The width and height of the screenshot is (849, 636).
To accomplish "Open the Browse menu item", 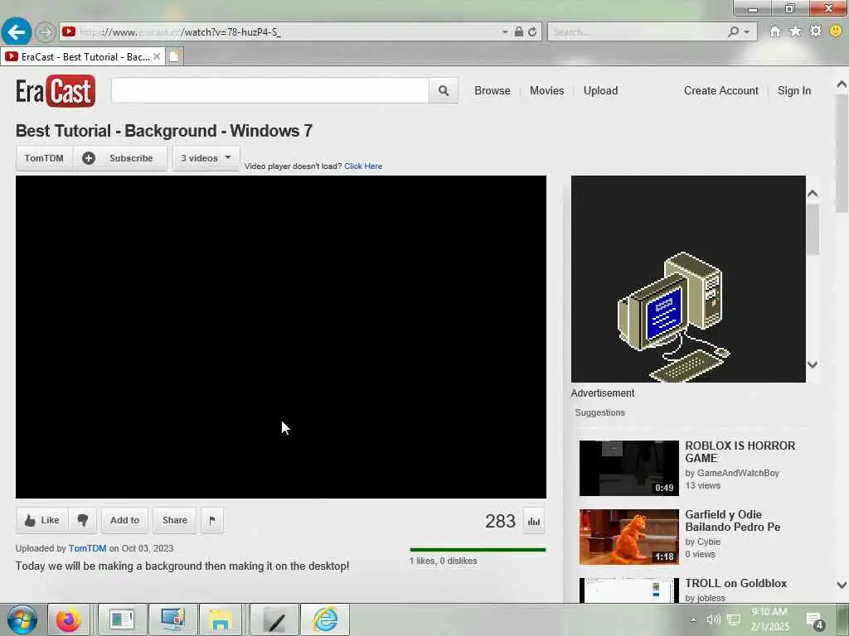I will tap(492, 90).
